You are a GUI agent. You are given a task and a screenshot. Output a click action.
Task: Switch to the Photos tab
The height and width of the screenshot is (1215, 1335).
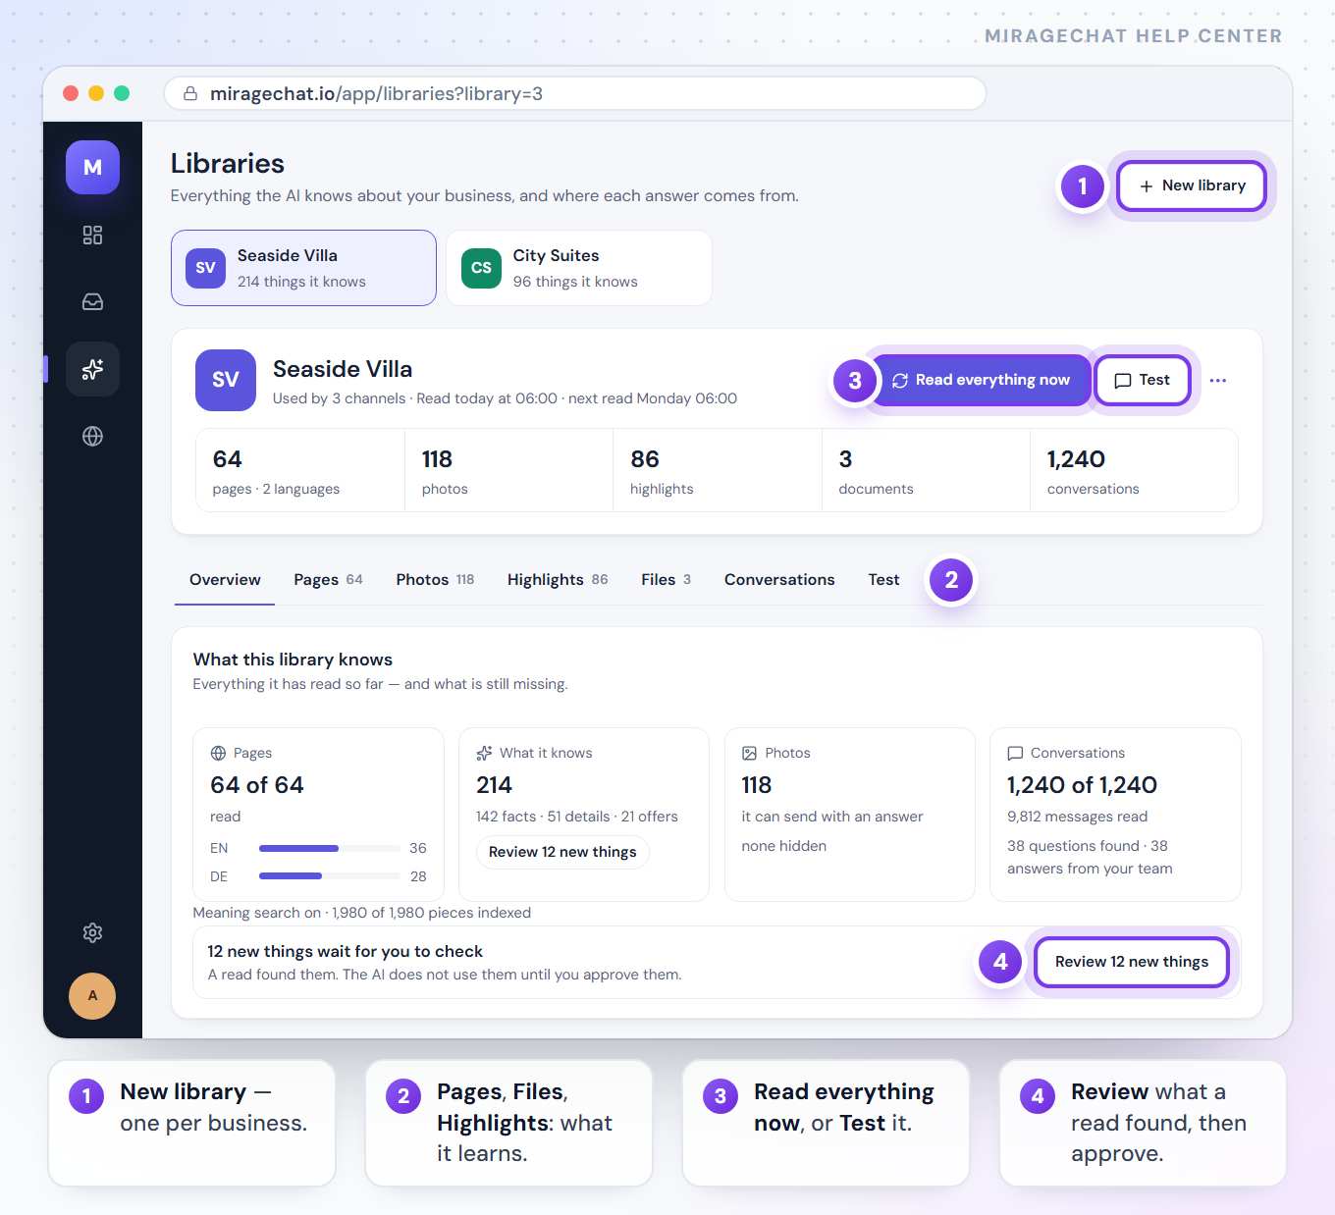(435, 580)
